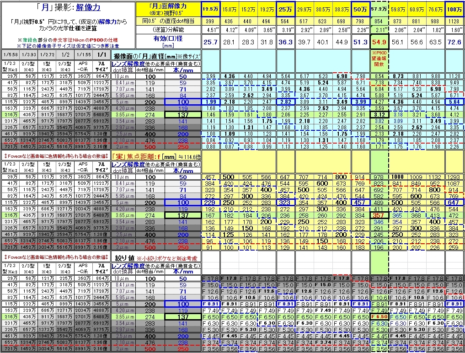Select the 2.11" resolution cell
The height and width of the screenshot is (353, 465).
[379, 29]
